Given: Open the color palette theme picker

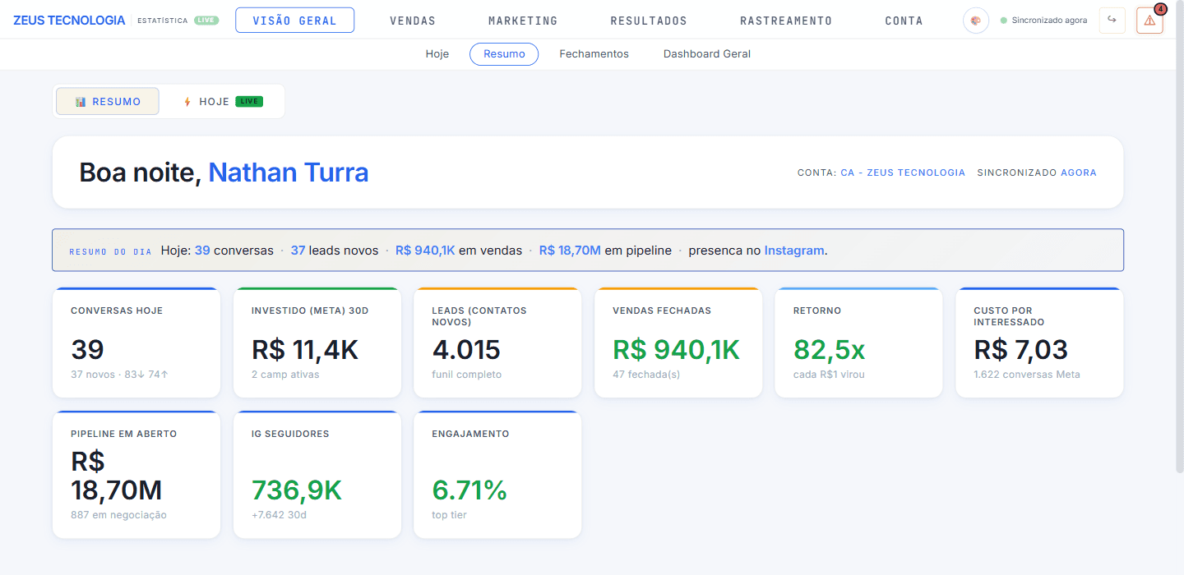Looking at the screenshot, I should (976, 21).
